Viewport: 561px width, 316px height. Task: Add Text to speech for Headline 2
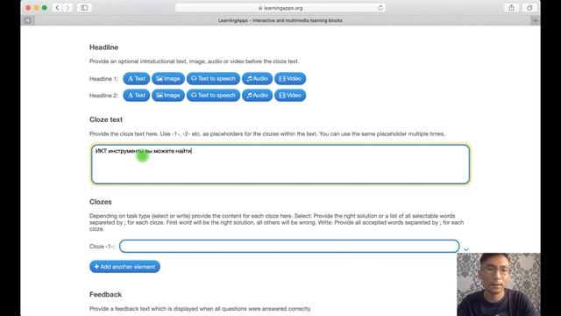point(213,96)
